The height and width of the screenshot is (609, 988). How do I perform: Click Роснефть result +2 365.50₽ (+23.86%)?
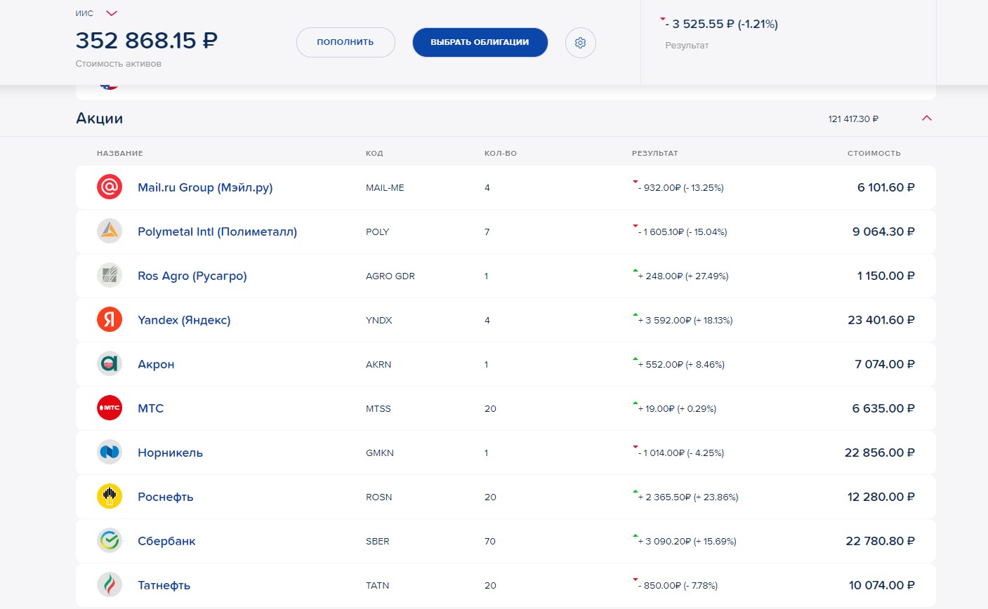point(688,497)
